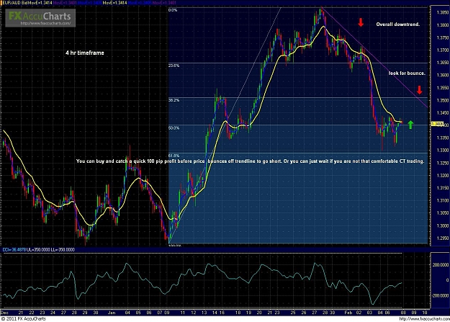Screen dimensions: 450x322
Task: Click the 1.3850 price axis value
Action: click(x=442, y=12)
